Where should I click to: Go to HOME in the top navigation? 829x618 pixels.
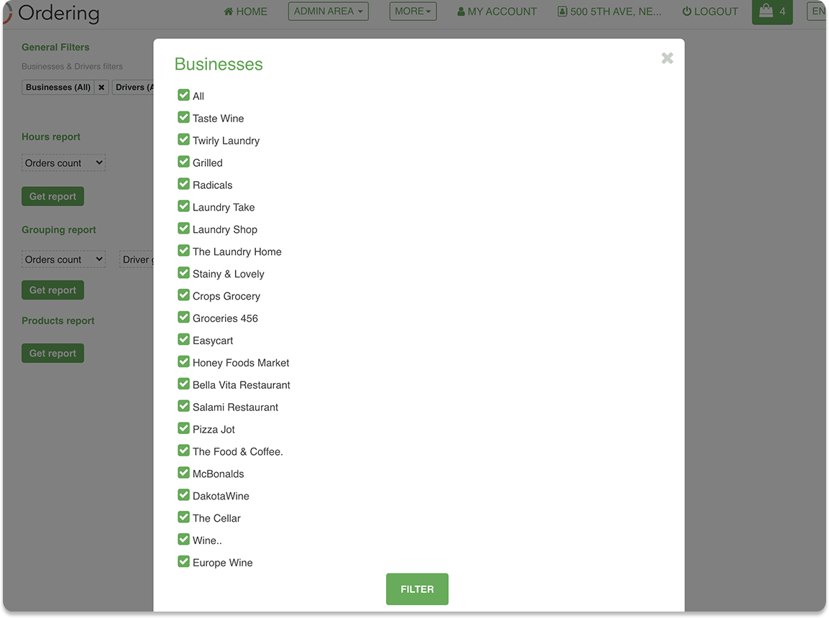click(245, 11)
